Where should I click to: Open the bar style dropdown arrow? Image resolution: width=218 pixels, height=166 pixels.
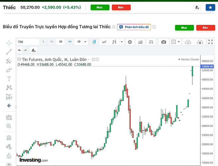[x=122, y=42]
